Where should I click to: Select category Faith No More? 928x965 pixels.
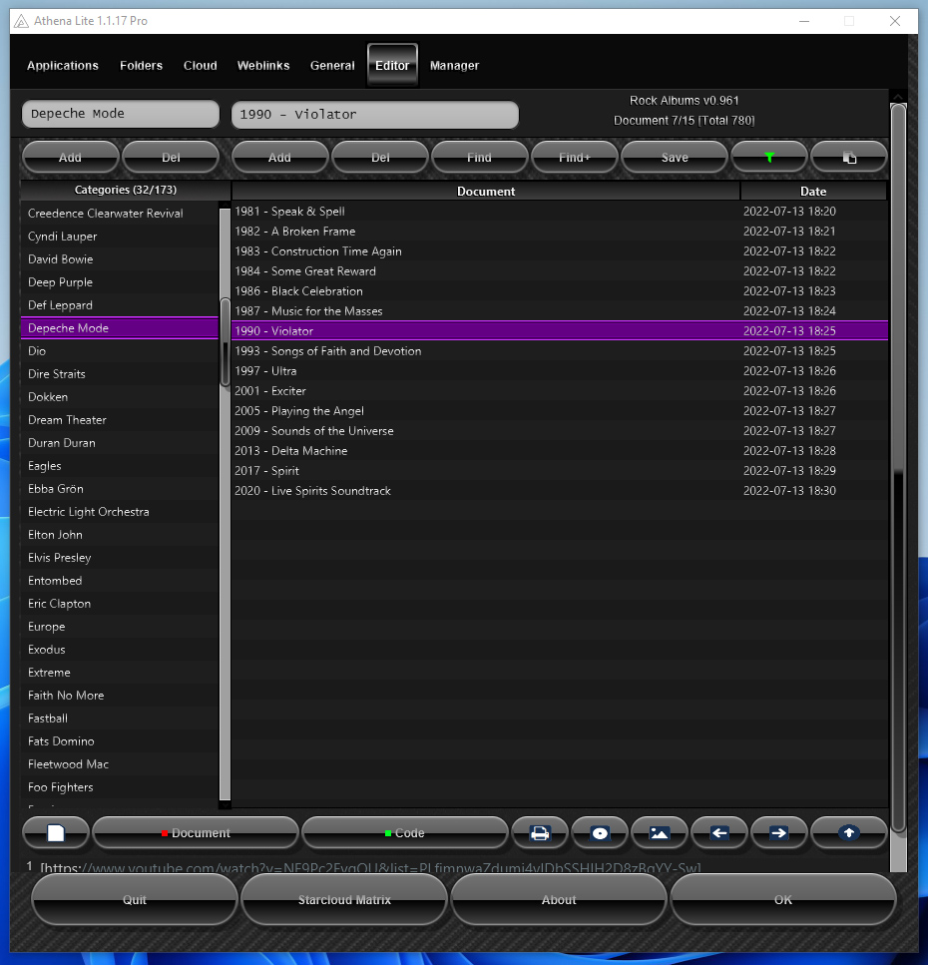click(120, 696)
